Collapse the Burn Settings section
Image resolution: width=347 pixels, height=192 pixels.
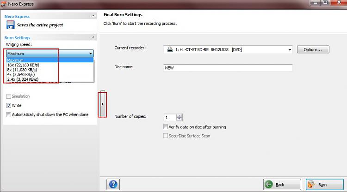coord(93,37)
